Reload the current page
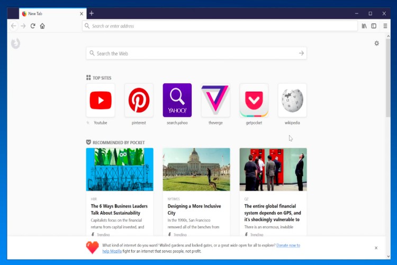397x265 pixels. (x=33, y=26)
